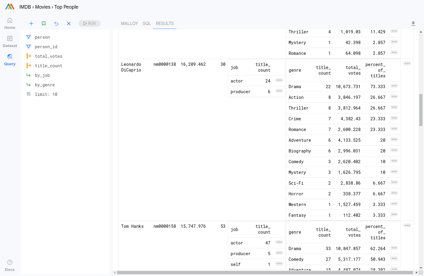Click the blue X clear query icon
Screen dimensions: 424x276
point(69,24)
